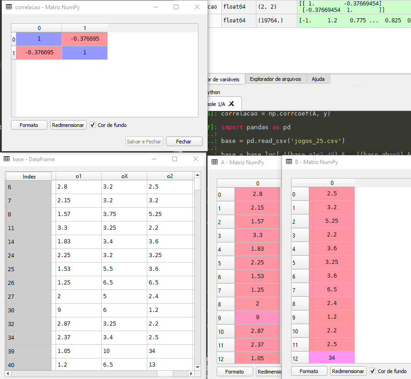Click the down arrow of the DataFrame vertical scrollbar
411x379 pixels.
point(198,367)
